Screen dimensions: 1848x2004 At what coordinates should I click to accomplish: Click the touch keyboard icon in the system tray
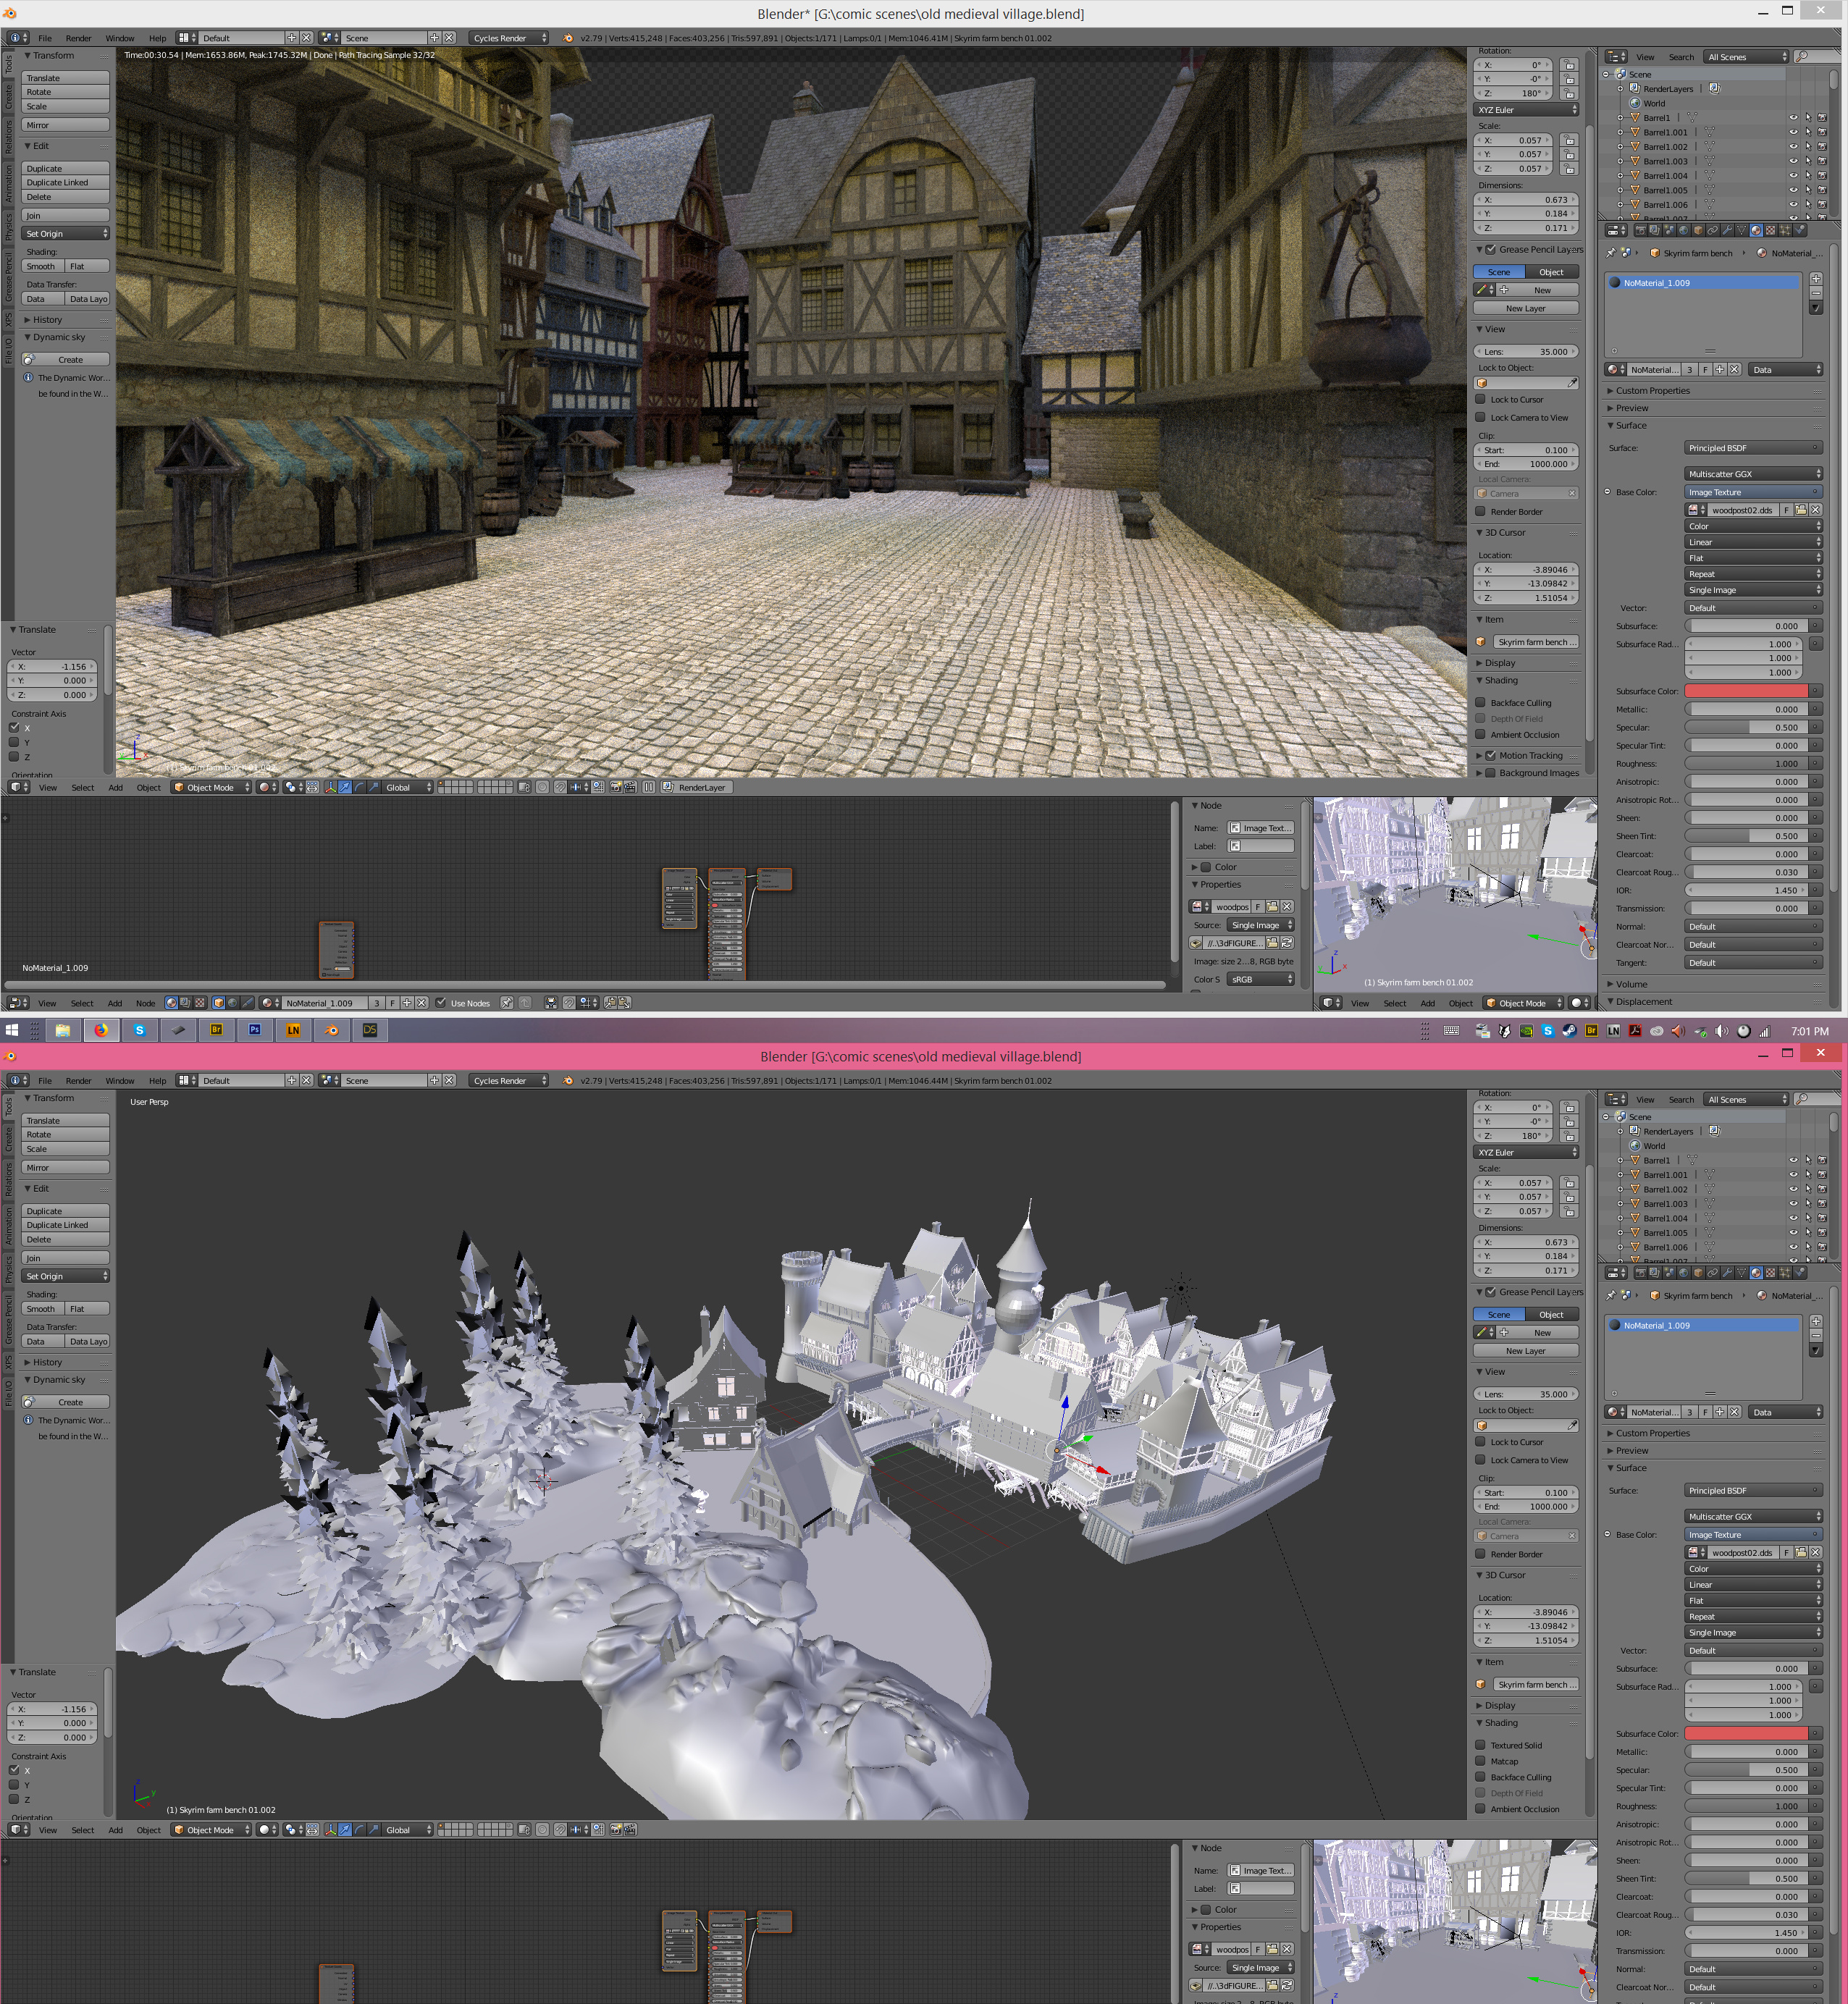1452,1031
